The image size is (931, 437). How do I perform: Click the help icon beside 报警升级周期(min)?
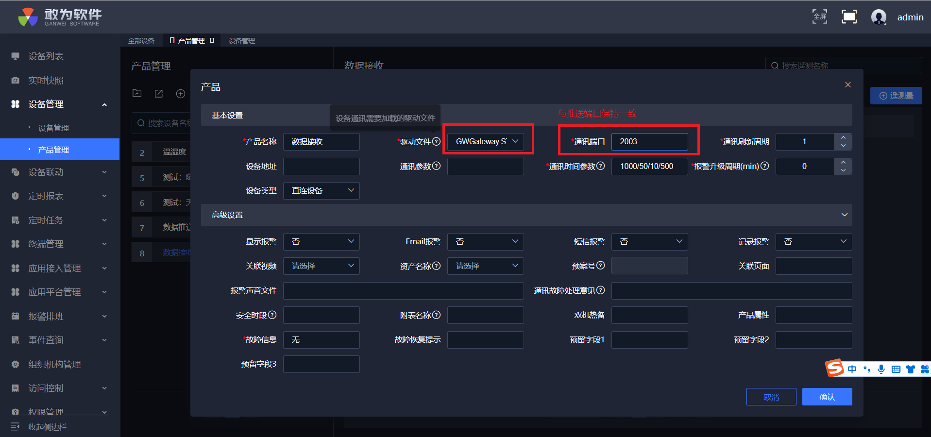[764, 166]
